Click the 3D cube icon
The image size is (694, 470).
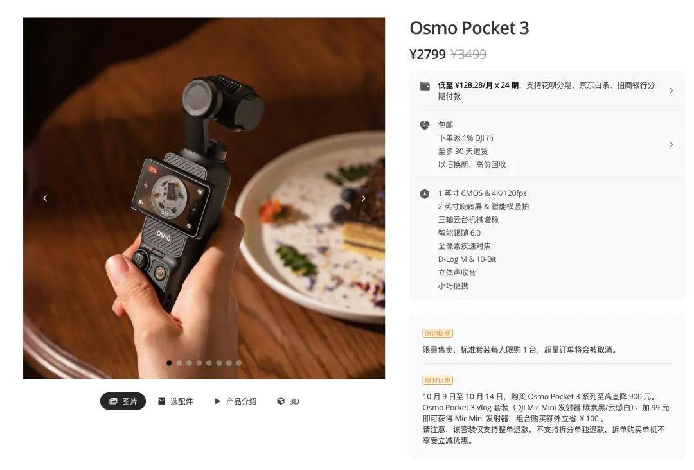click(x=281, y=401)
